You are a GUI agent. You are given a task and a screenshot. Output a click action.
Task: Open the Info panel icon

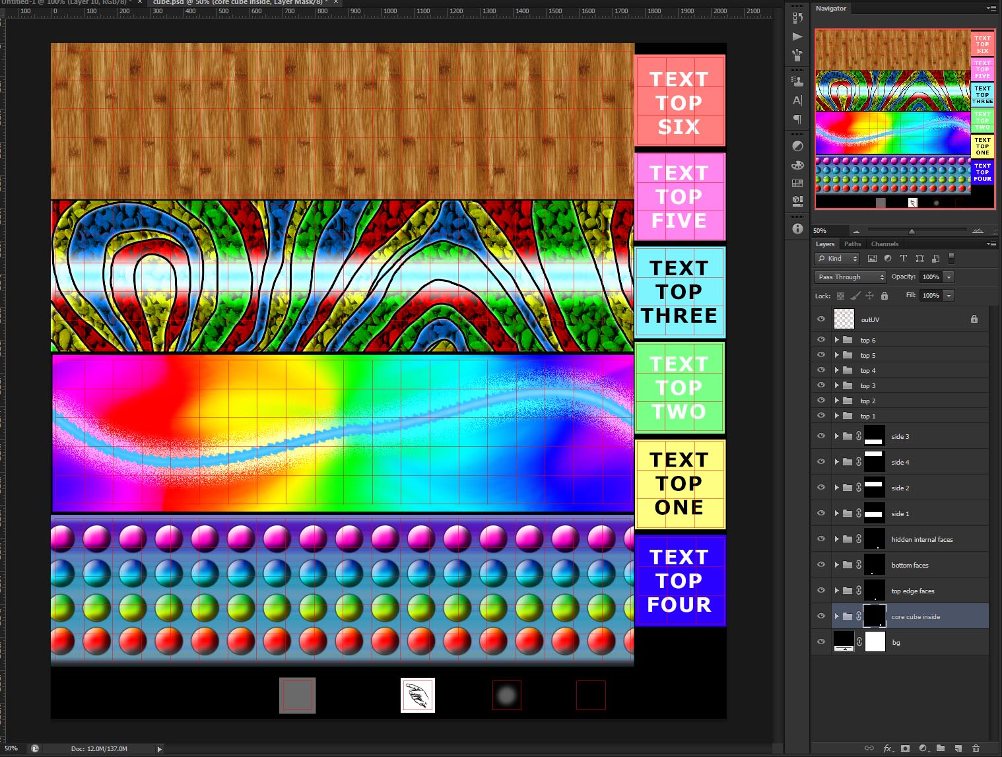tap(797, 228)
